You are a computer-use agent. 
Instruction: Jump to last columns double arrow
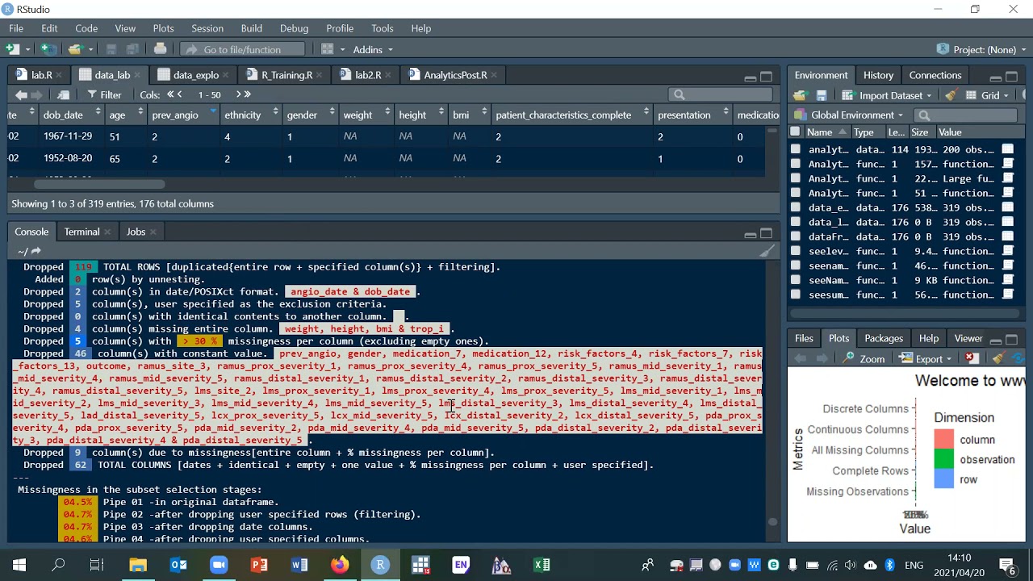pyautogui.click(x=248, y=94)
